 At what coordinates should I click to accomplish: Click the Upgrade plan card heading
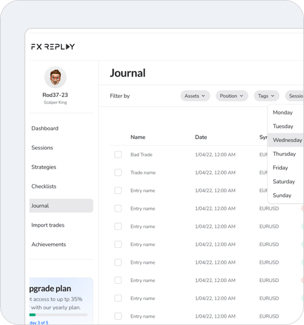[50, 289]
